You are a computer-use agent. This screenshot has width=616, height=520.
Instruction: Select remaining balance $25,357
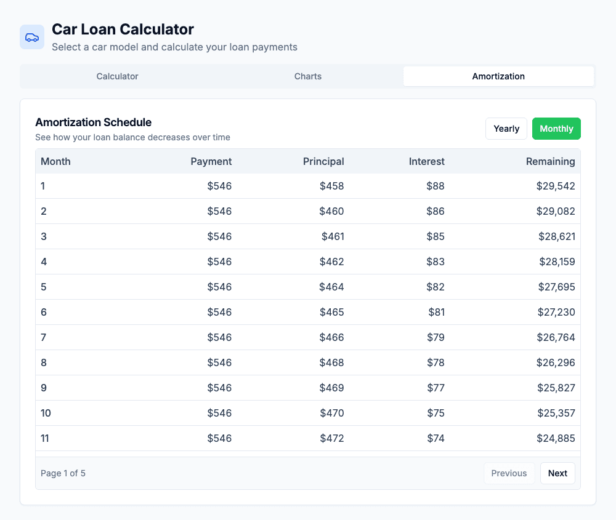556,413
